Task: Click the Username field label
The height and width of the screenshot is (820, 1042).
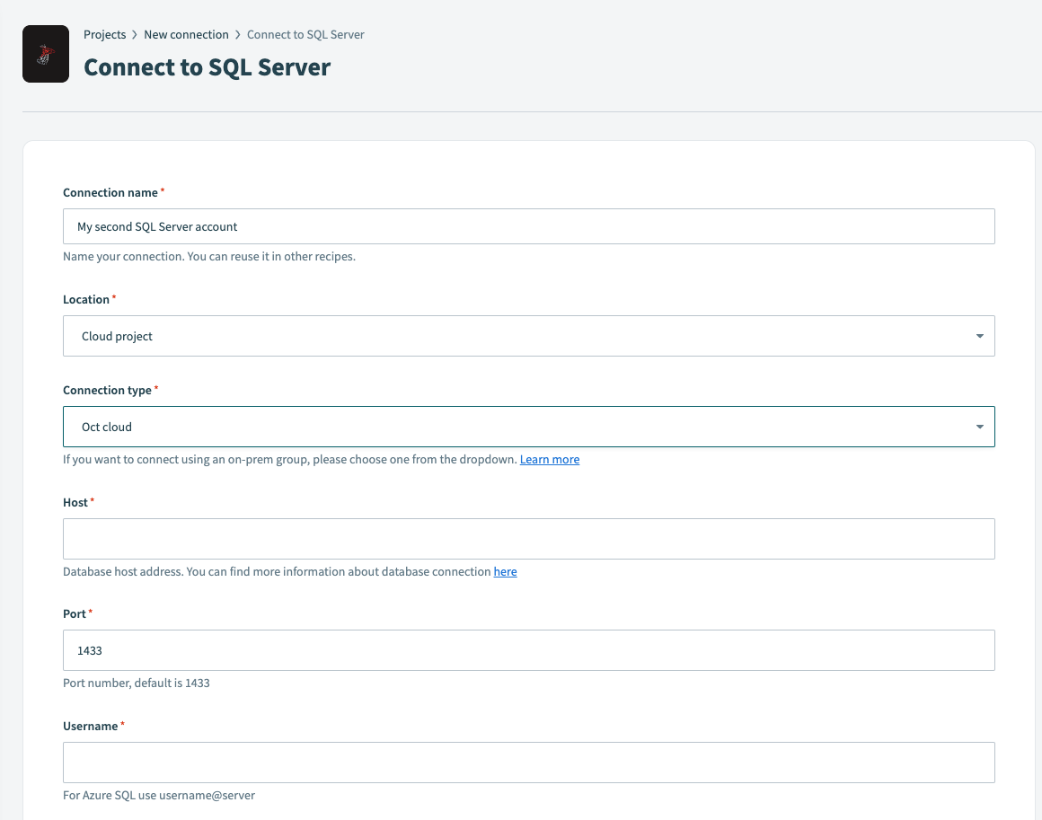Action: coord(90,726)
